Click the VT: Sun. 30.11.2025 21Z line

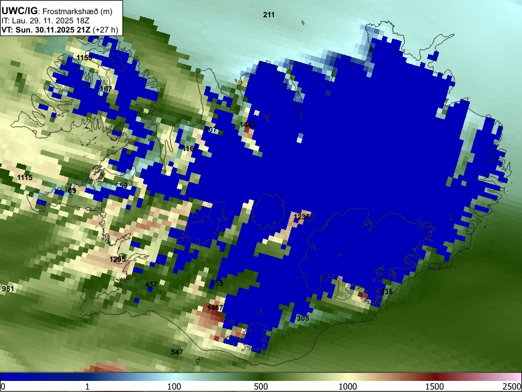tap(60, 29)
